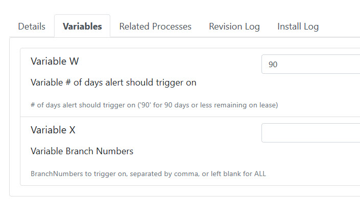Click the word ALL in branch hint
This screenshot has width=360, height=199.
(260, 174)
